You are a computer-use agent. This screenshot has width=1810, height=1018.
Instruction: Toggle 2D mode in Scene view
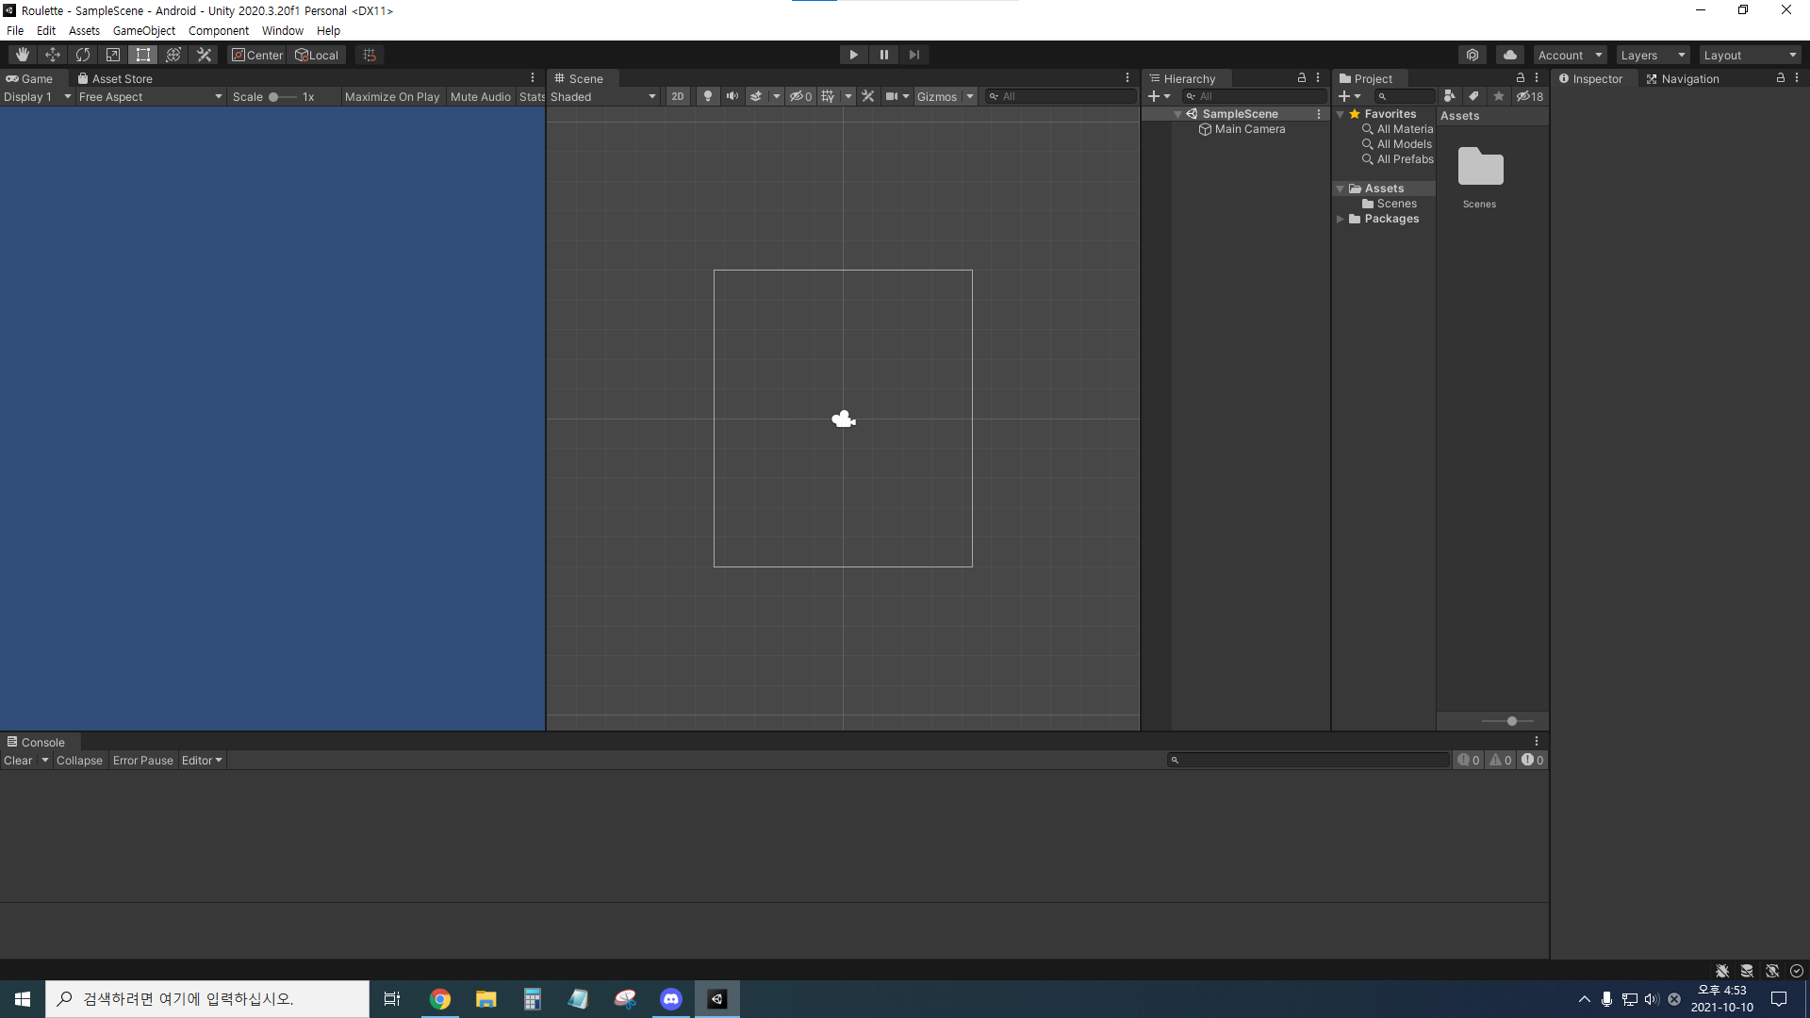(677, 96)
